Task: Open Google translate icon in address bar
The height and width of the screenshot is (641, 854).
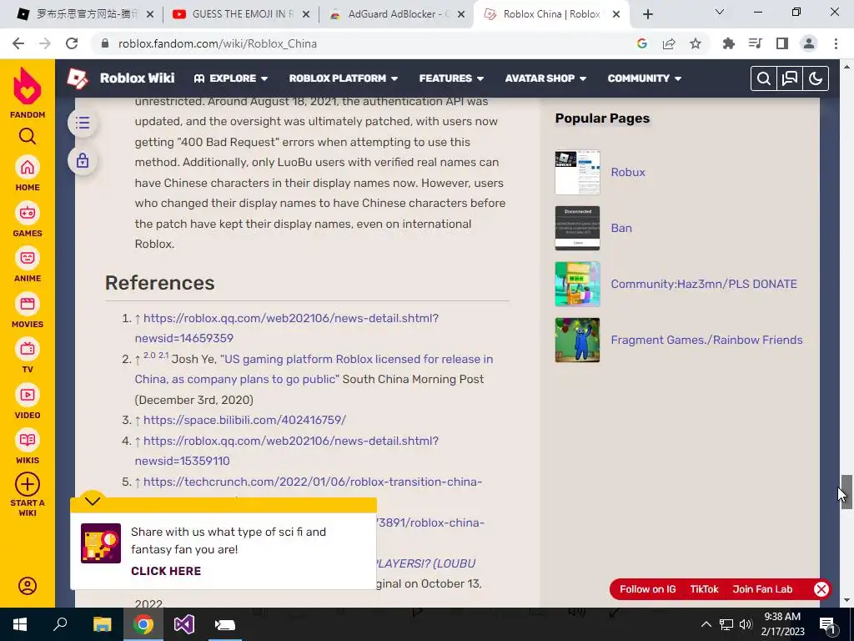Action: (642, 43)
